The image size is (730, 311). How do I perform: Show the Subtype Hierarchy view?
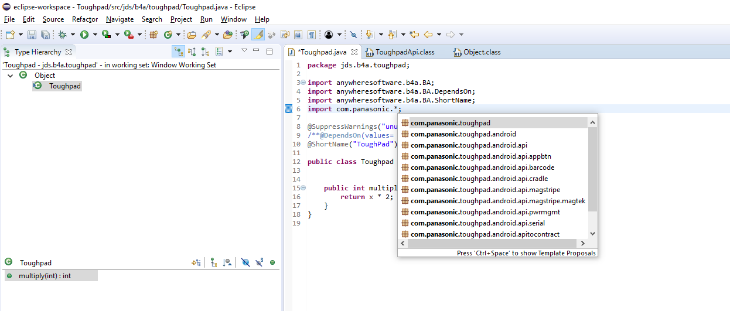tap(204, 52)
